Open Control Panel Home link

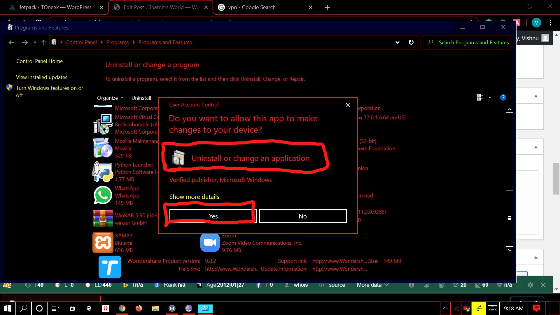coord(39,61)
